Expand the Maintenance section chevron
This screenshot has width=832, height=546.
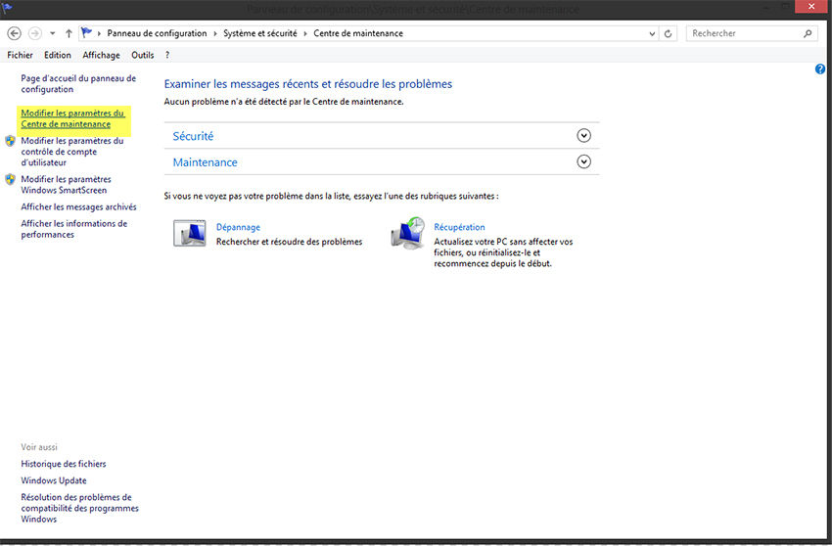tap(584, 161)
